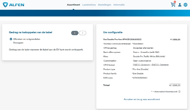190x110 pixels.
Task: Open the Bestellingen menu
Action: tap(105, 5)
